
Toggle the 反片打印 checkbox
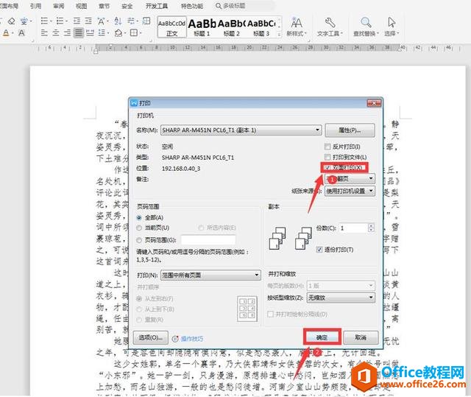click(x=327, y=147)
